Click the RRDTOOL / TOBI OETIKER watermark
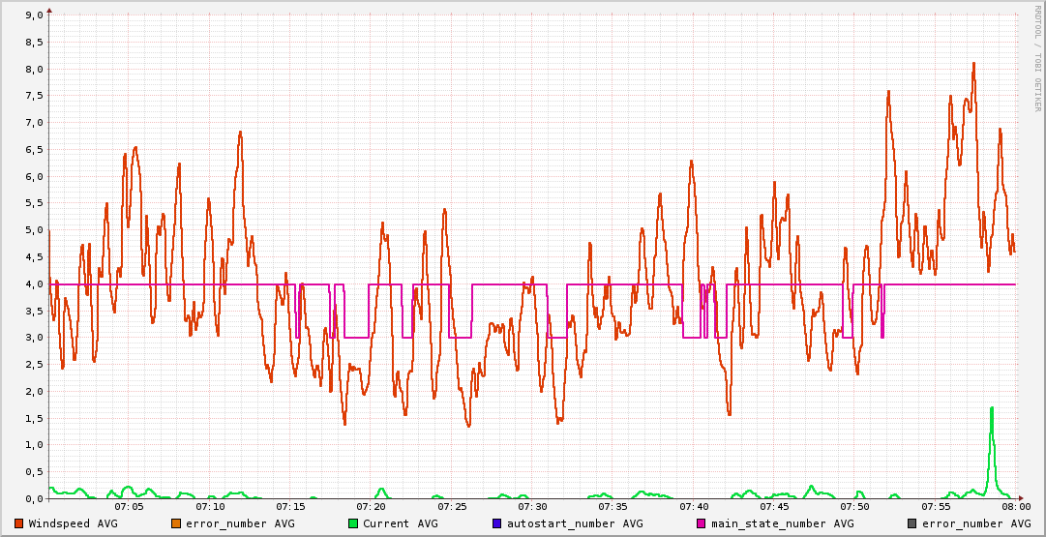The image size is (1046, 537). tap(1036, 58)
